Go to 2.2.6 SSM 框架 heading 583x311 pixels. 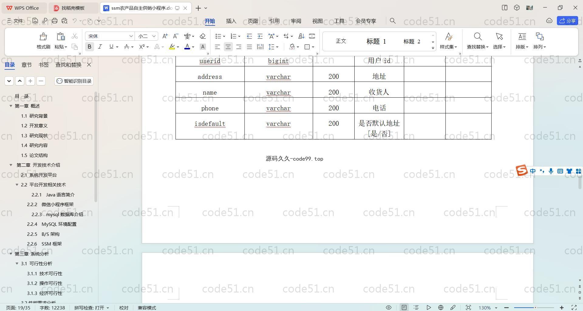pos(44,244)
